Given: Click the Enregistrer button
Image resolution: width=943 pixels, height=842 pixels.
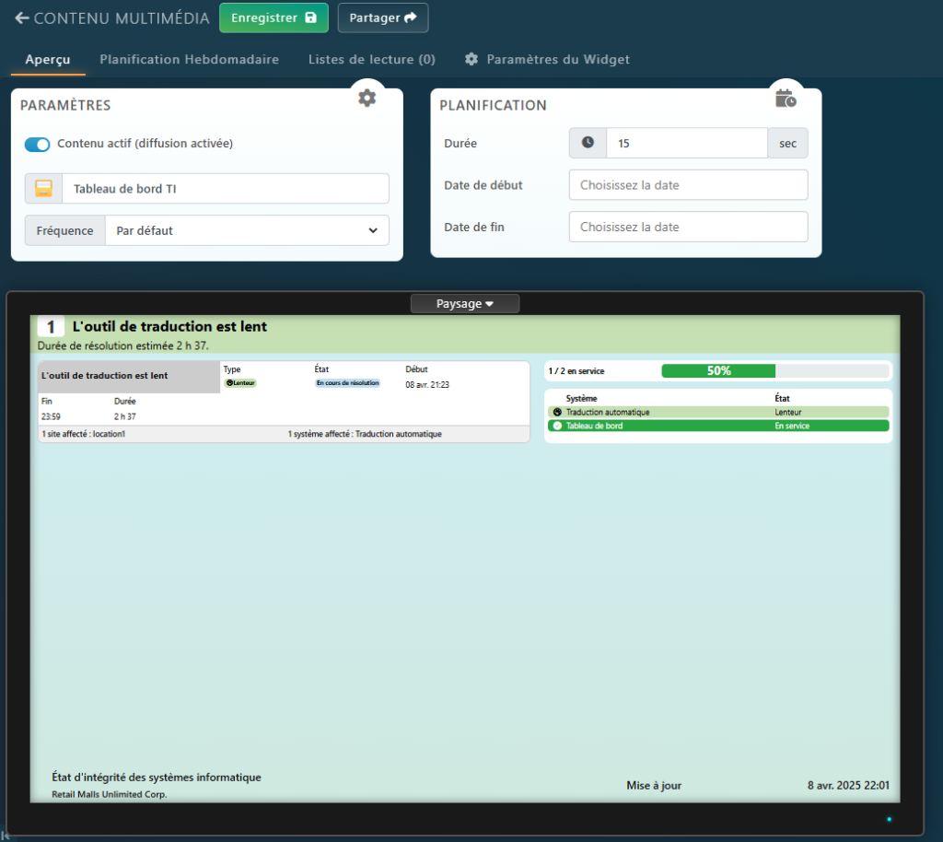Looking at the screenshot, I should [x=274, y=18].
